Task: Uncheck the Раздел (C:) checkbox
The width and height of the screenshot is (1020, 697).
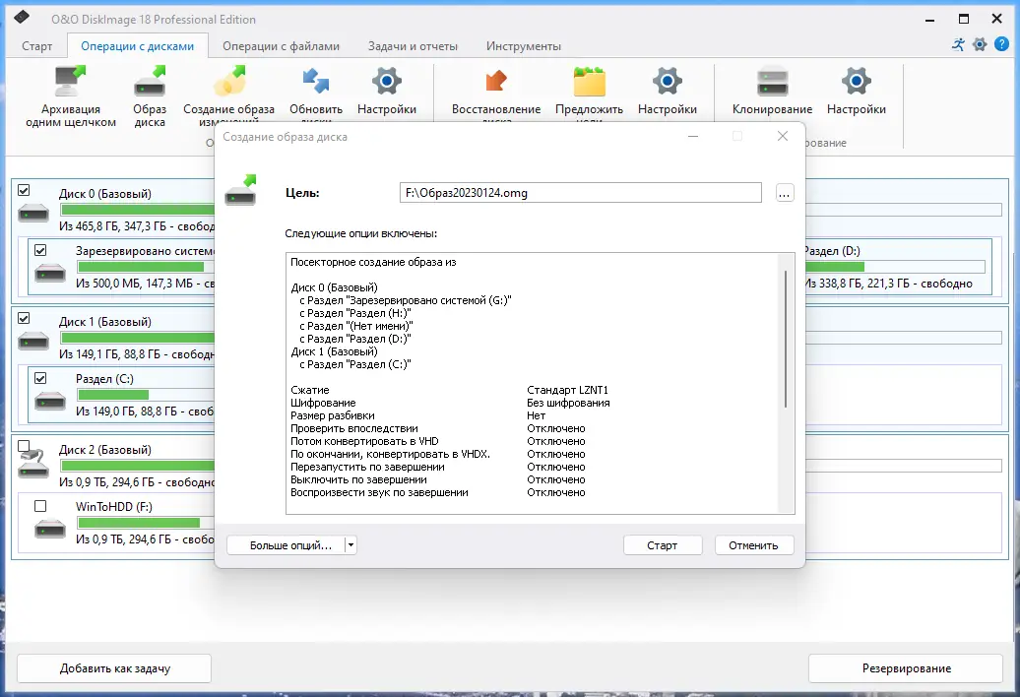Action: (x=40, y=378)
